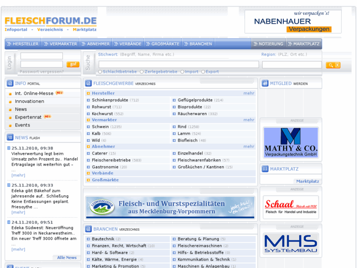This screenshot has height=268, width=357.
Task: Click the blue icon beside Caterer
Action: [x=88, y=153]
